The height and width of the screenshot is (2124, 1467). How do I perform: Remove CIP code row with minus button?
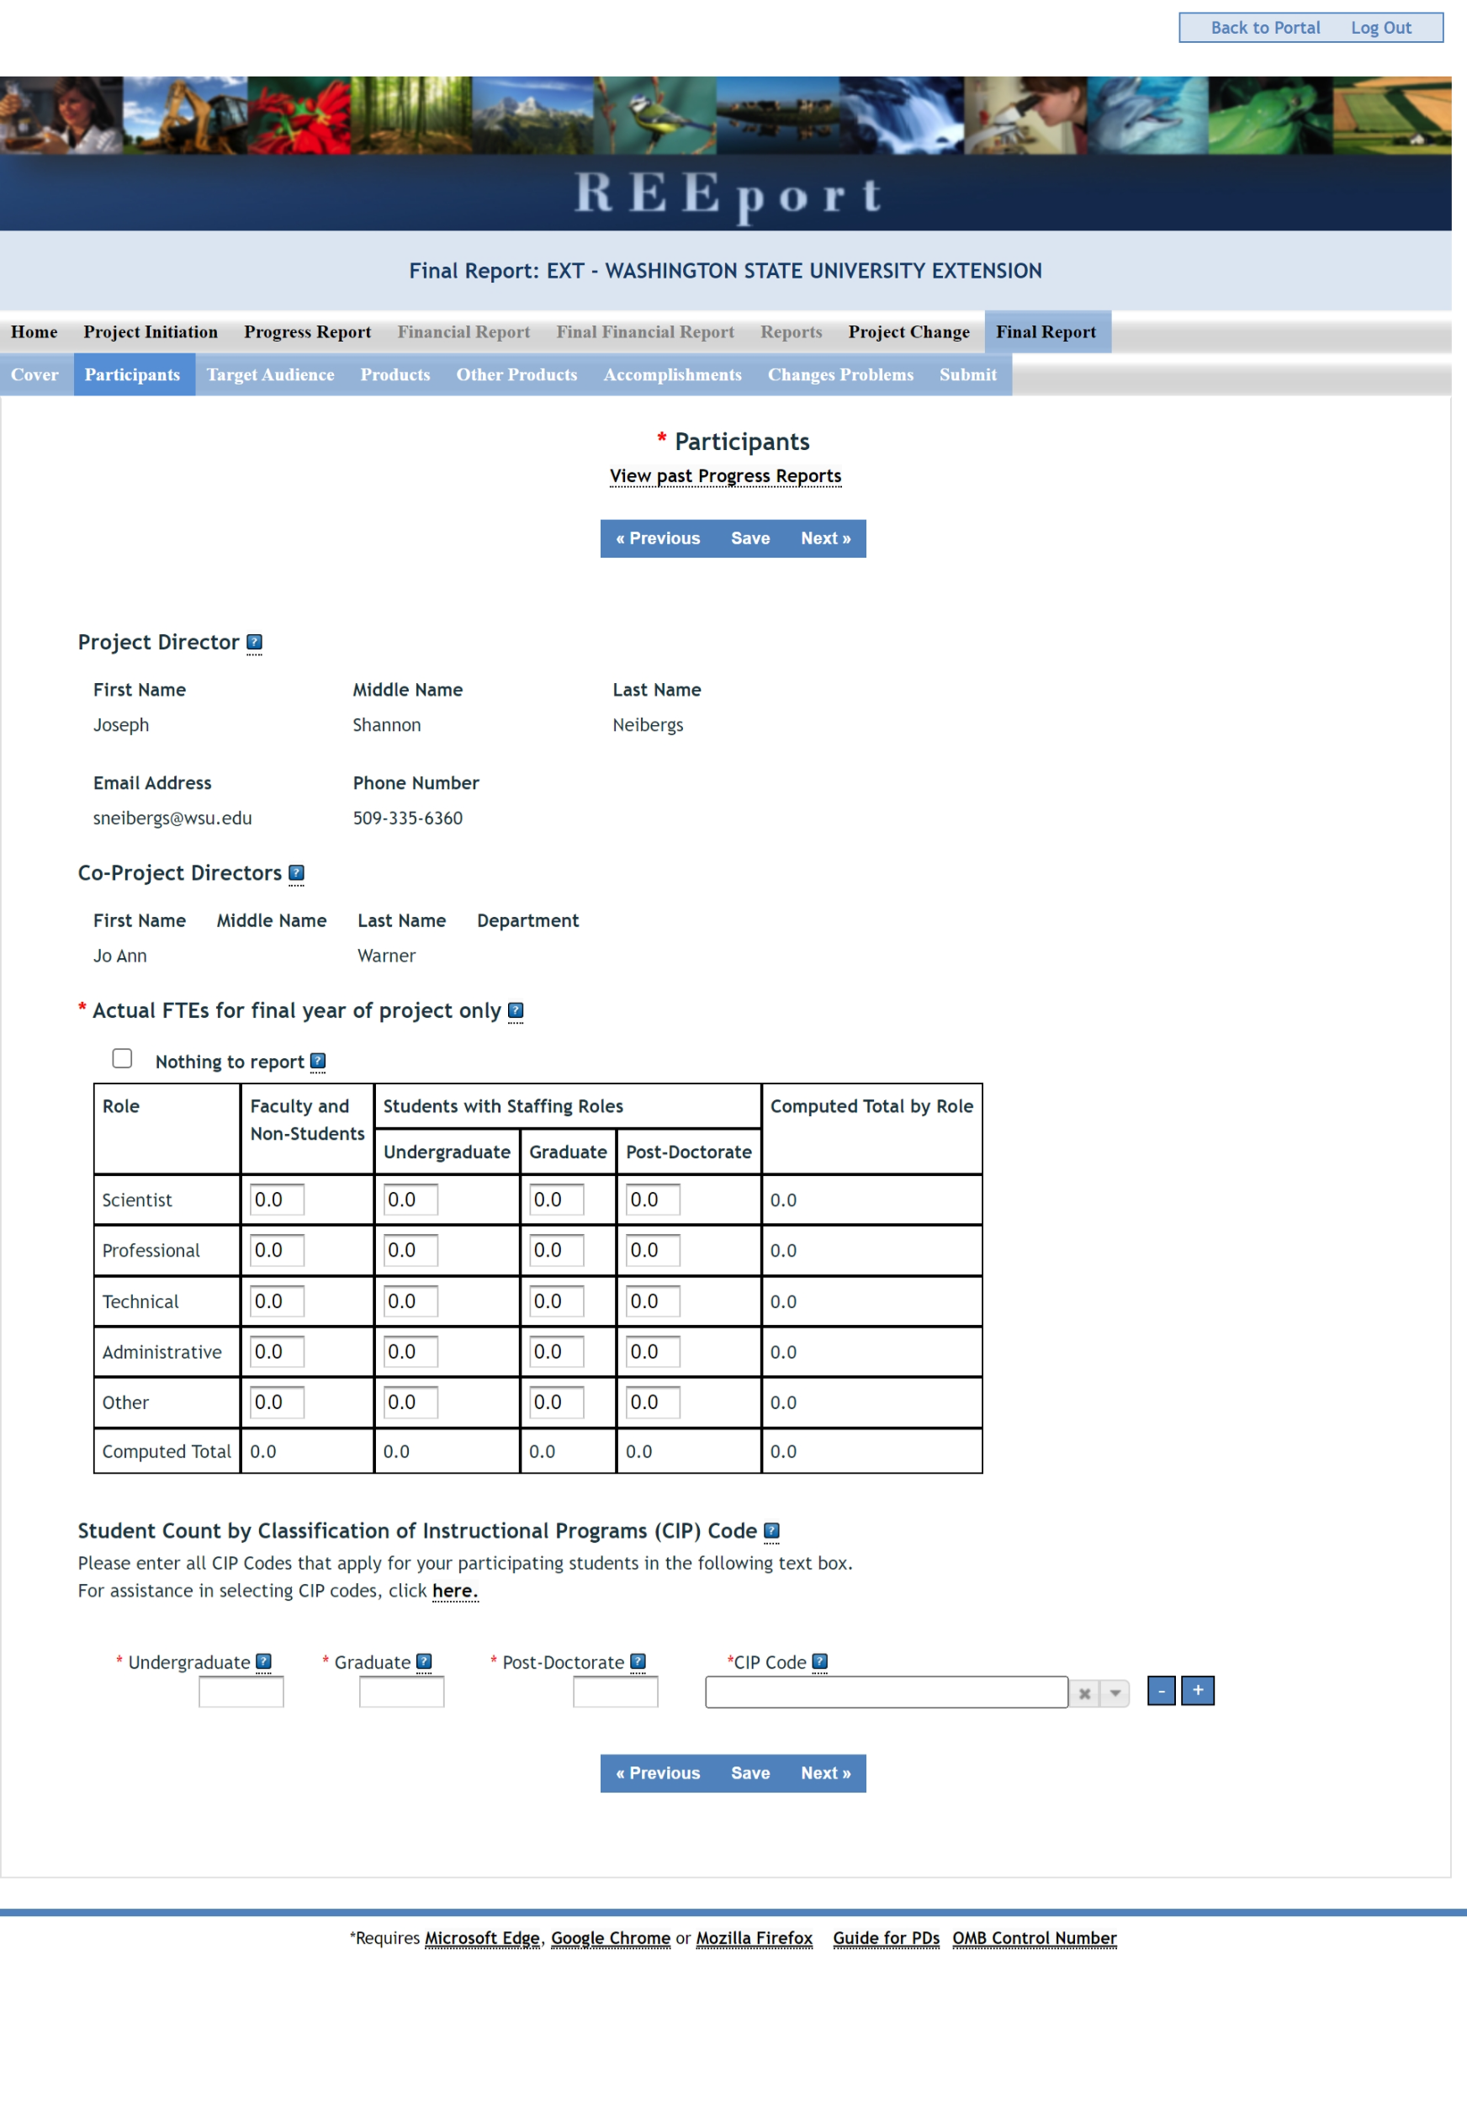coord(1162,1691)
